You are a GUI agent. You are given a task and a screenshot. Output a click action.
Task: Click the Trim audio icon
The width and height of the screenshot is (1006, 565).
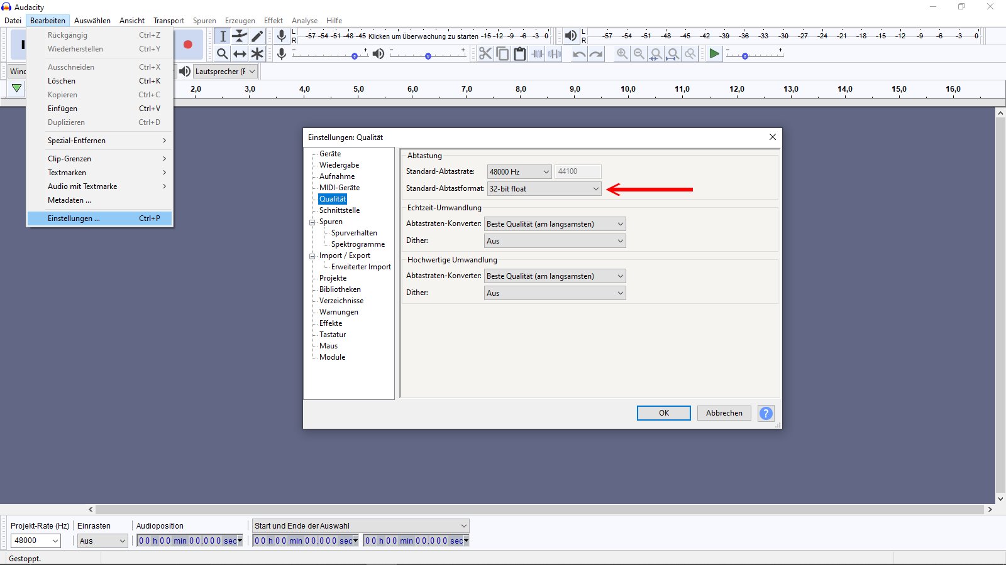pyautogui.click(x=538, y=54)
